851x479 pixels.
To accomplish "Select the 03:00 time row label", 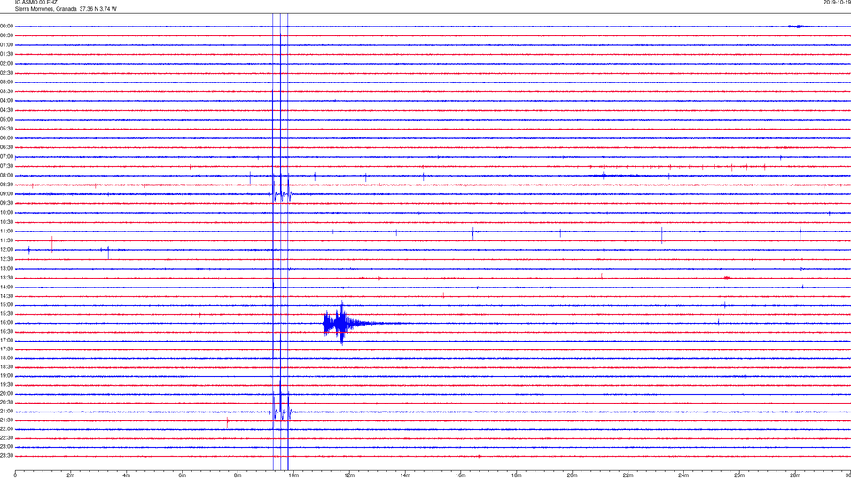I will (6, 82).
